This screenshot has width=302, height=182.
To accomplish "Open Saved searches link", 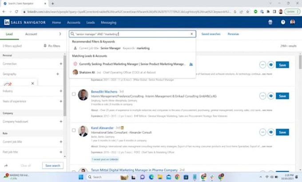I will 211,34.
